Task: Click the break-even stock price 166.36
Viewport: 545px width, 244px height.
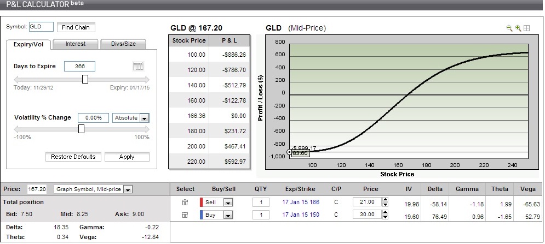Action: point(198,116)
